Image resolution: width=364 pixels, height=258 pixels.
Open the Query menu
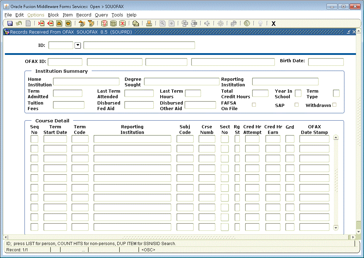click(x=101, y=15)
